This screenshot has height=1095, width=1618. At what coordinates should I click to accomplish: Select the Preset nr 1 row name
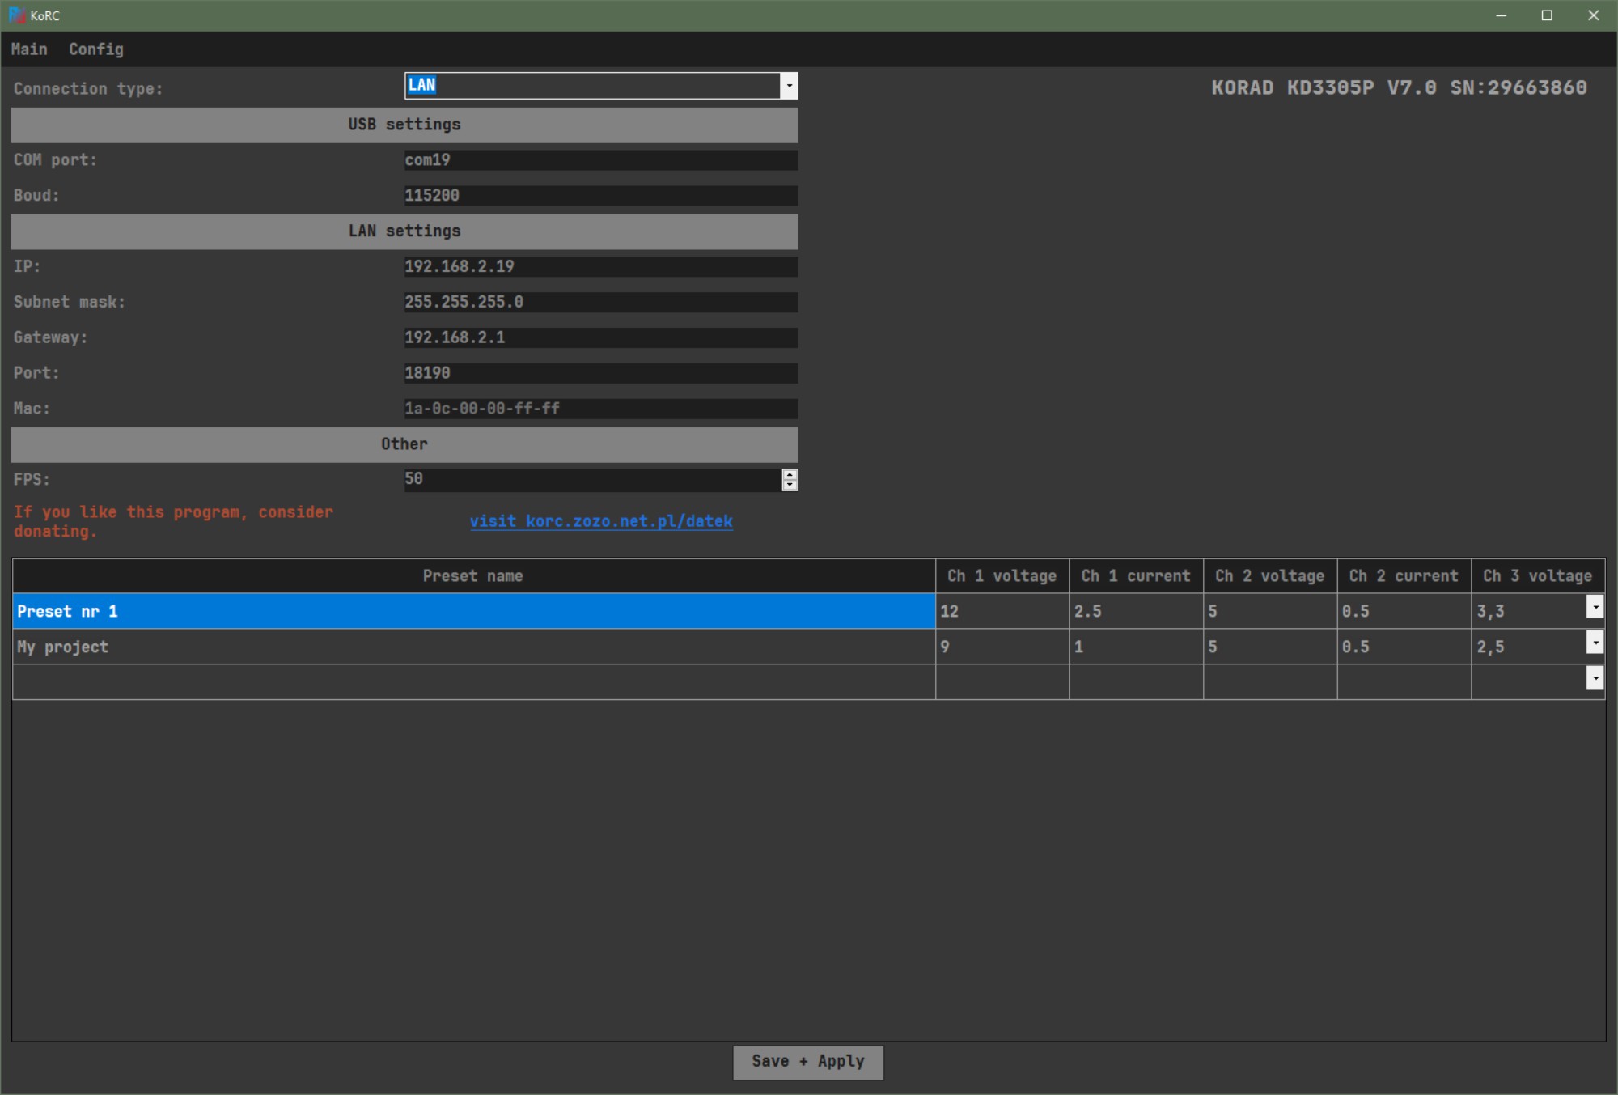[474, 611]
